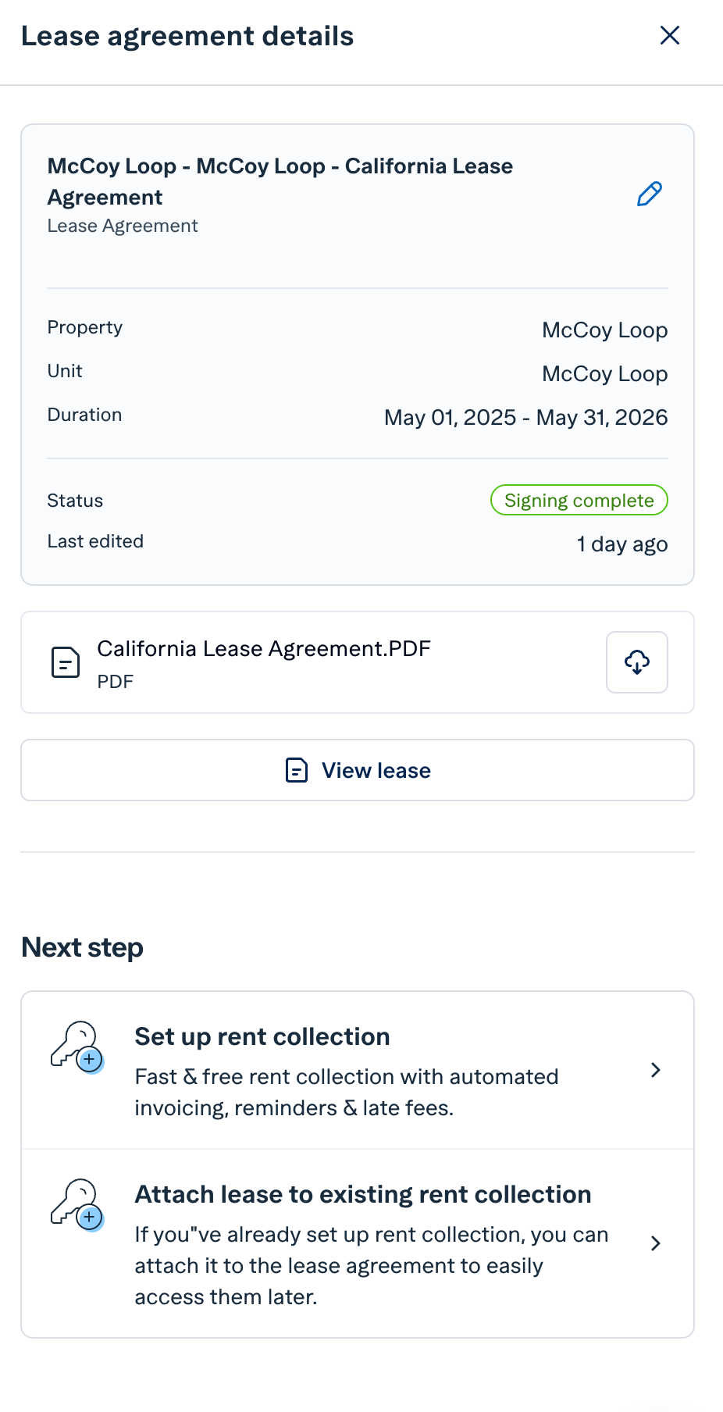Click the McCoy Loop unit value

tap(605, 374)
